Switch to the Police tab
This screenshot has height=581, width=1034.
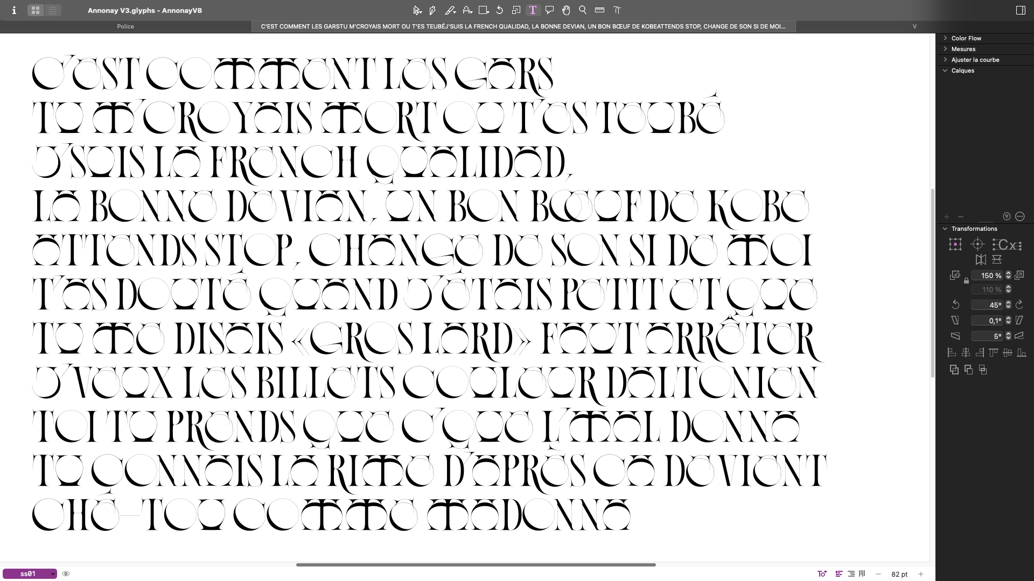click(125, 26)
